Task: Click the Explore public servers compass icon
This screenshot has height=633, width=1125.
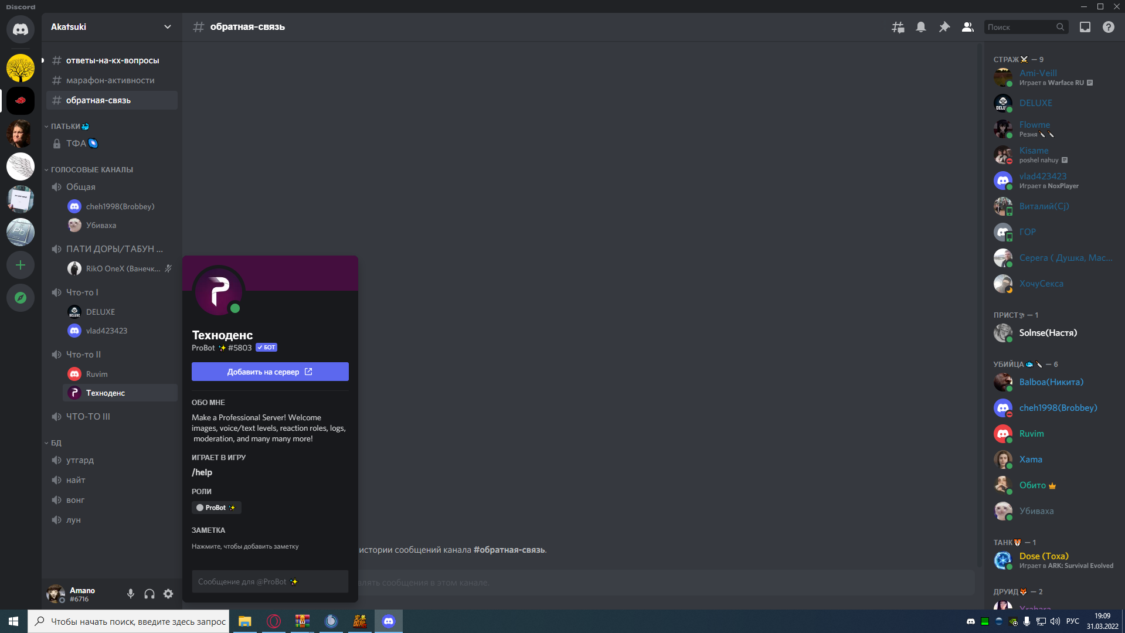Action: coord(21,298)
